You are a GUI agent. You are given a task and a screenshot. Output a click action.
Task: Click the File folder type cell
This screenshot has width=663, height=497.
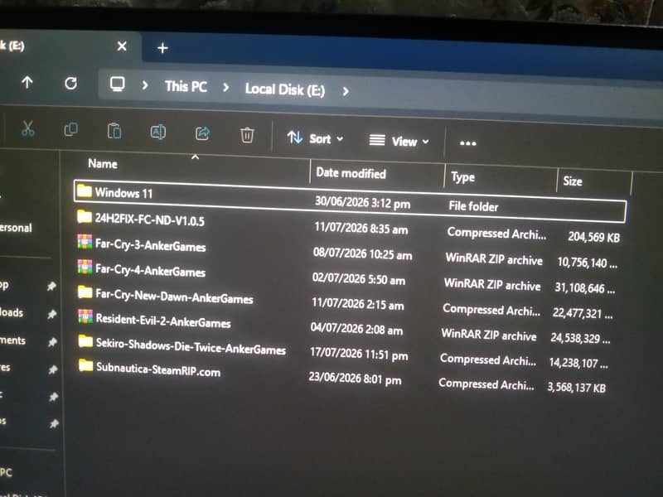pyautogui.click(x=473, y=206)
